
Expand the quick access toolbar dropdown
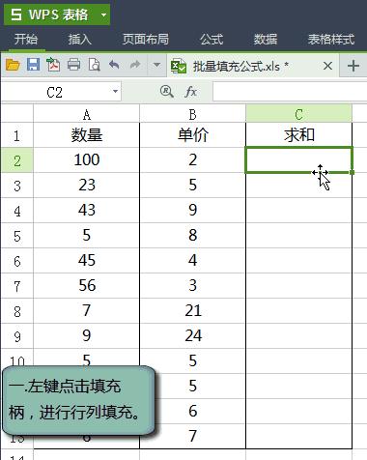pyautogui.click(x=156, y=65)
